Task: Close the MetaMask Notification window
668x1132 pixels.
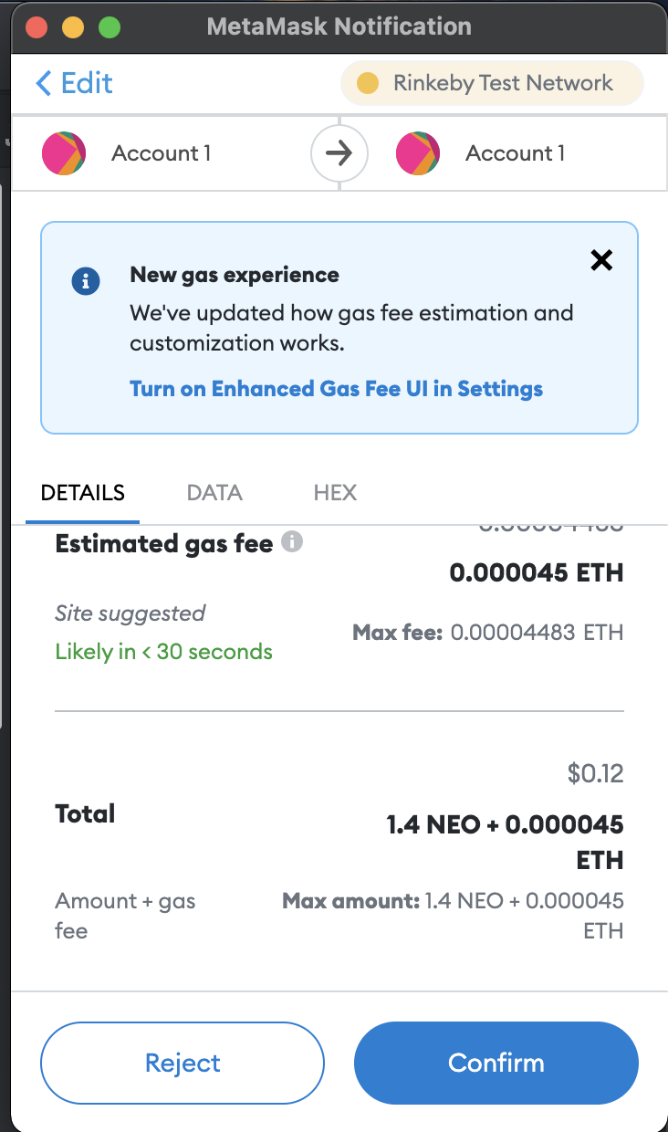Action: point(37,26)
